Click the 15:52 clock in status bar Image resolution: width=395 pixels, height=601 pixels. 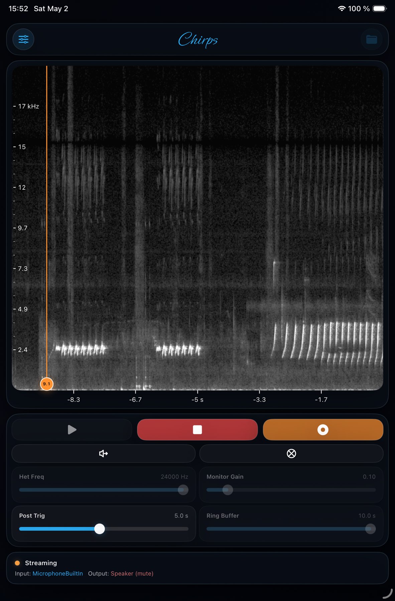(18, 9)
